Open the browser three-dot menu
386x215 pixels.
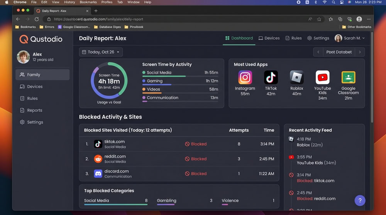tap(369, 19)
